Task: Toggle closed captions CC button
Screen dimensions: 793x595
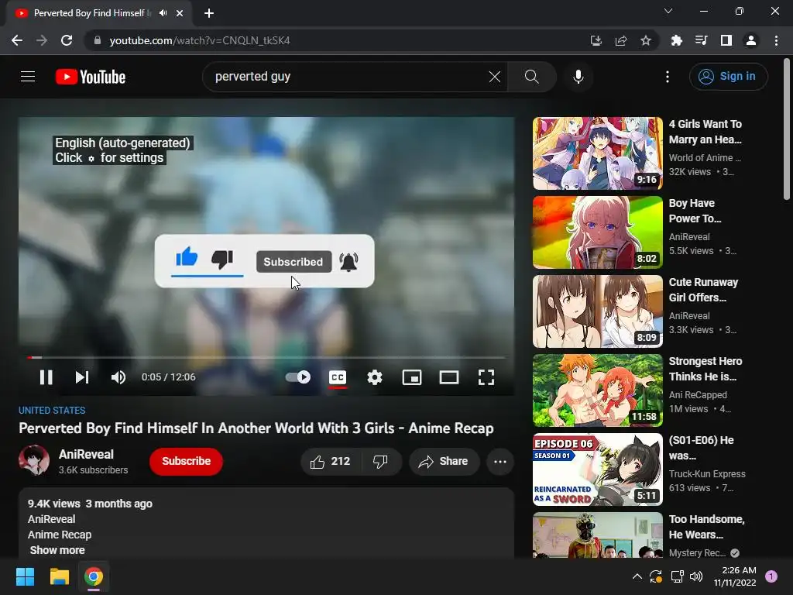Action: (x=338, y=377)
